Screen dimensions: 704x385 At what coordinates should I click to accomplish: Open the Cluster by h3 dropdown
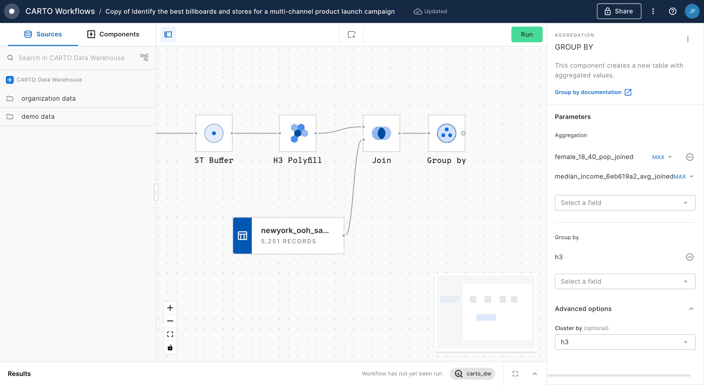click(625, 342)
